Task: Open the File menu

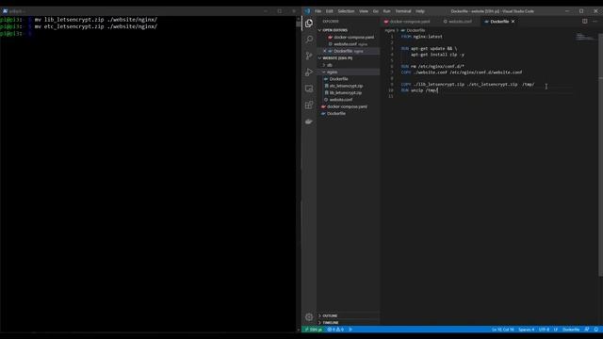Action: click(x=318, y=11)
